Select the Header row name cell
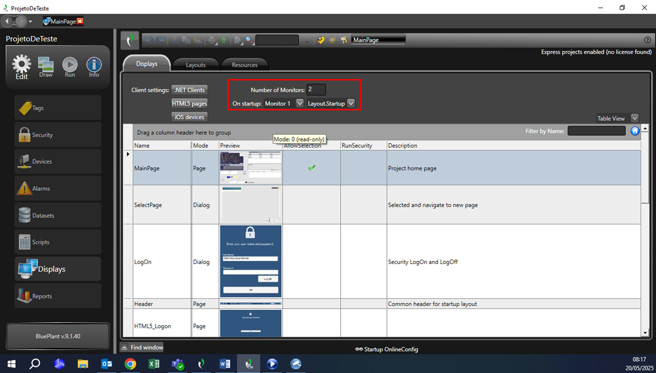 point(162,304)
